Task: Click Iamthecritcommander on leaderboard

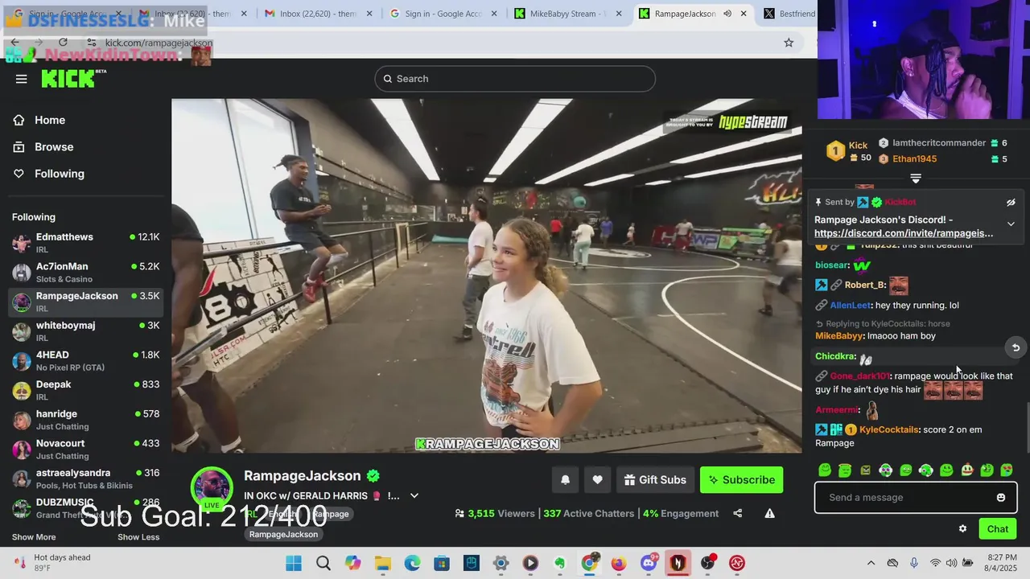Action: pos(938,143)
